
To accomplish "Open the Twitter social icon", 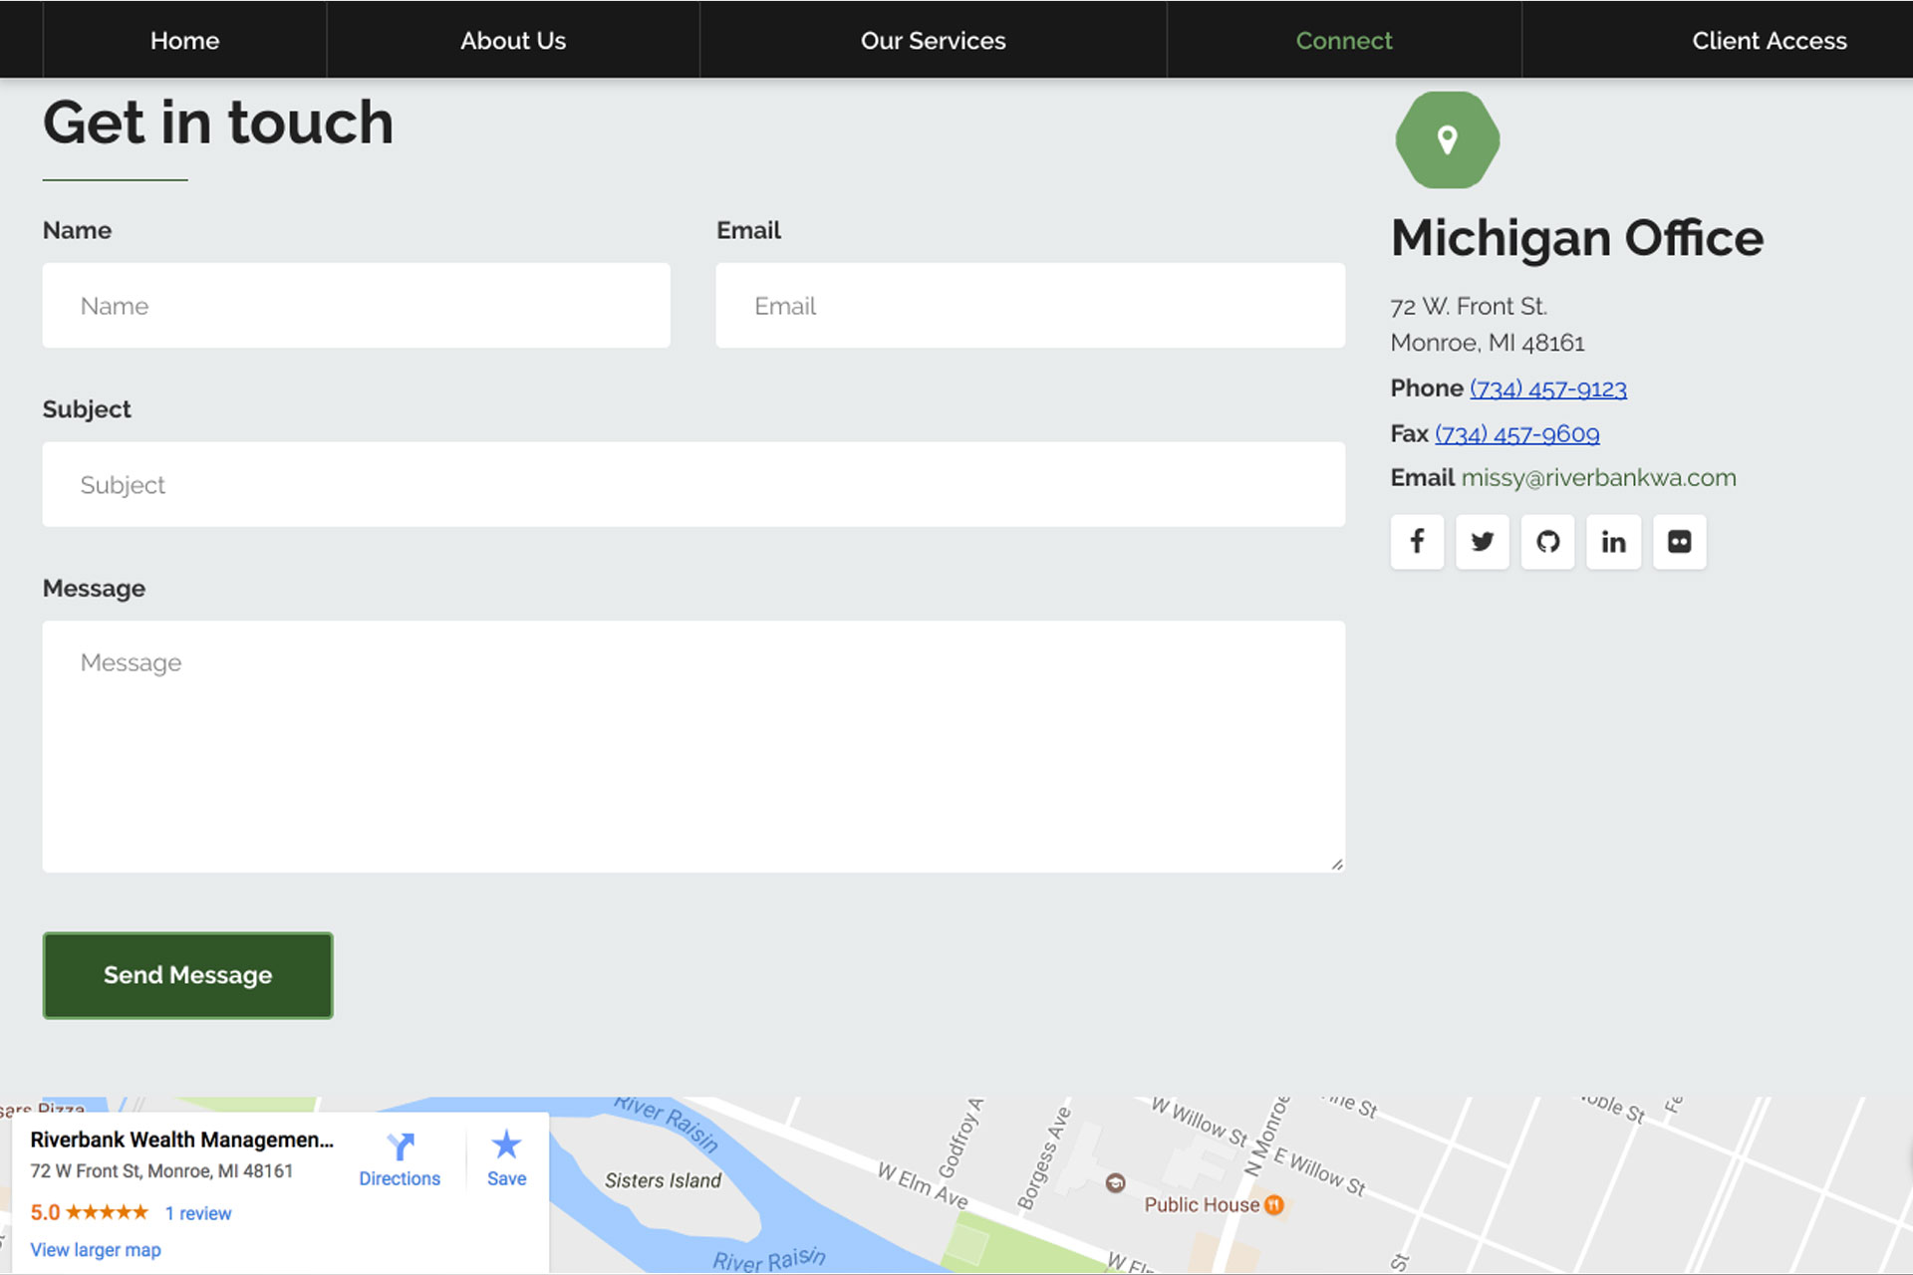I will [x=1482, y=542].
